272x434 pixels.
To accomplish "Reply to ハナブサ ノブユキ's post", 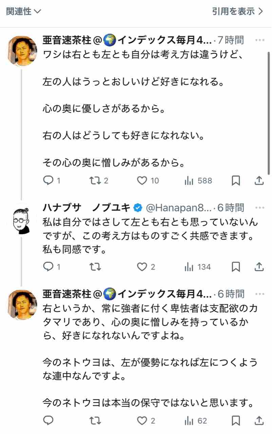I will pyautogui.click(x=48, y=267).
